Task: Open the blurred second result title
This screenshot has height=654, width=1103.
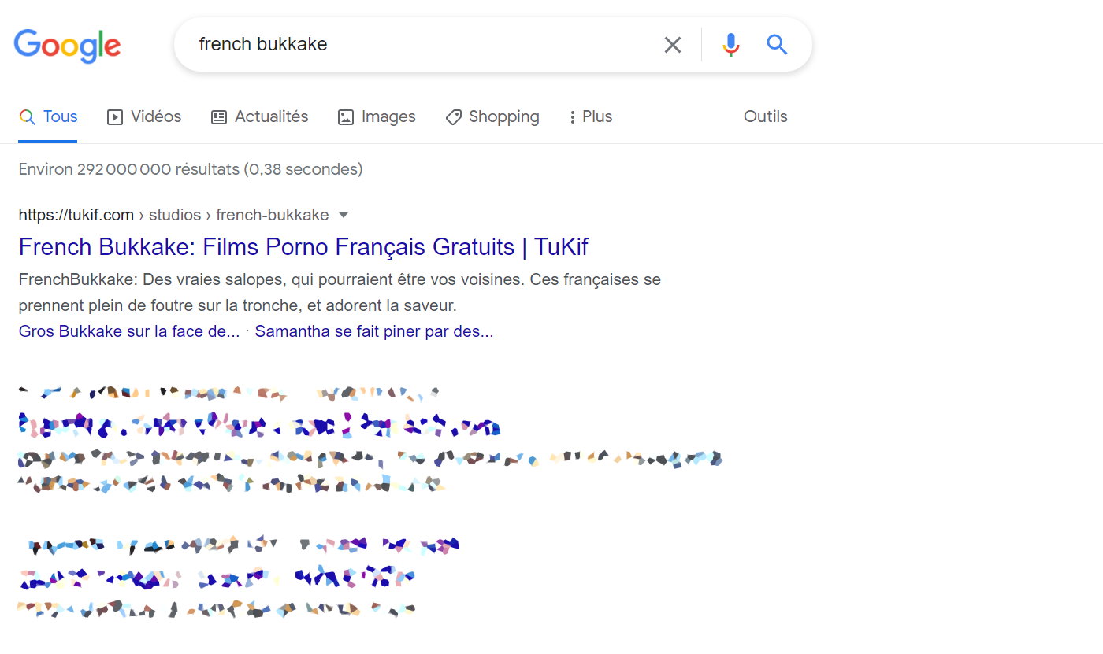Action: [x=259, y=425]
